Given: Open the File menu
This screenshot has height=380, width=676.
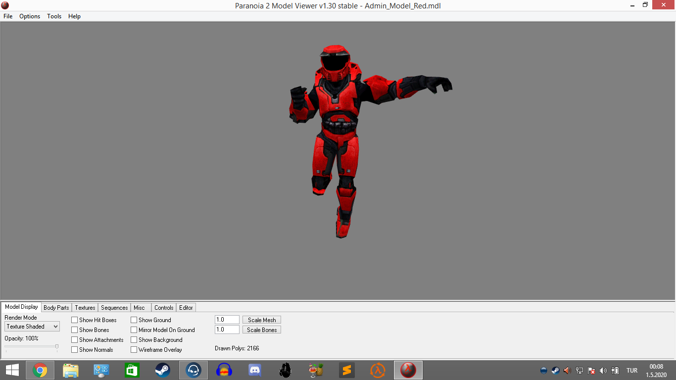Looking at the screenshot, I should [x=8, y=16].
